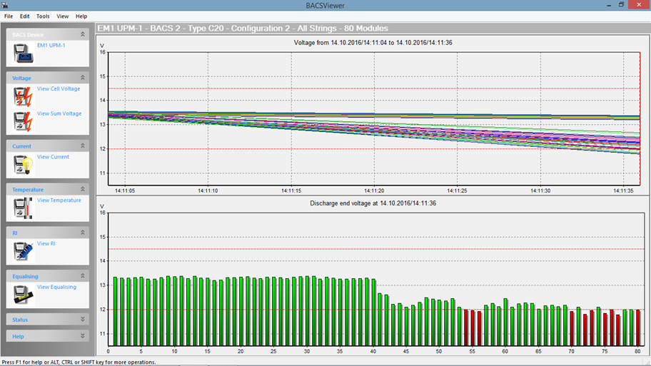Screen dimensions: 651x366
Task: Click the View Sum Voltage icon
Action: (x=24, y=121)
